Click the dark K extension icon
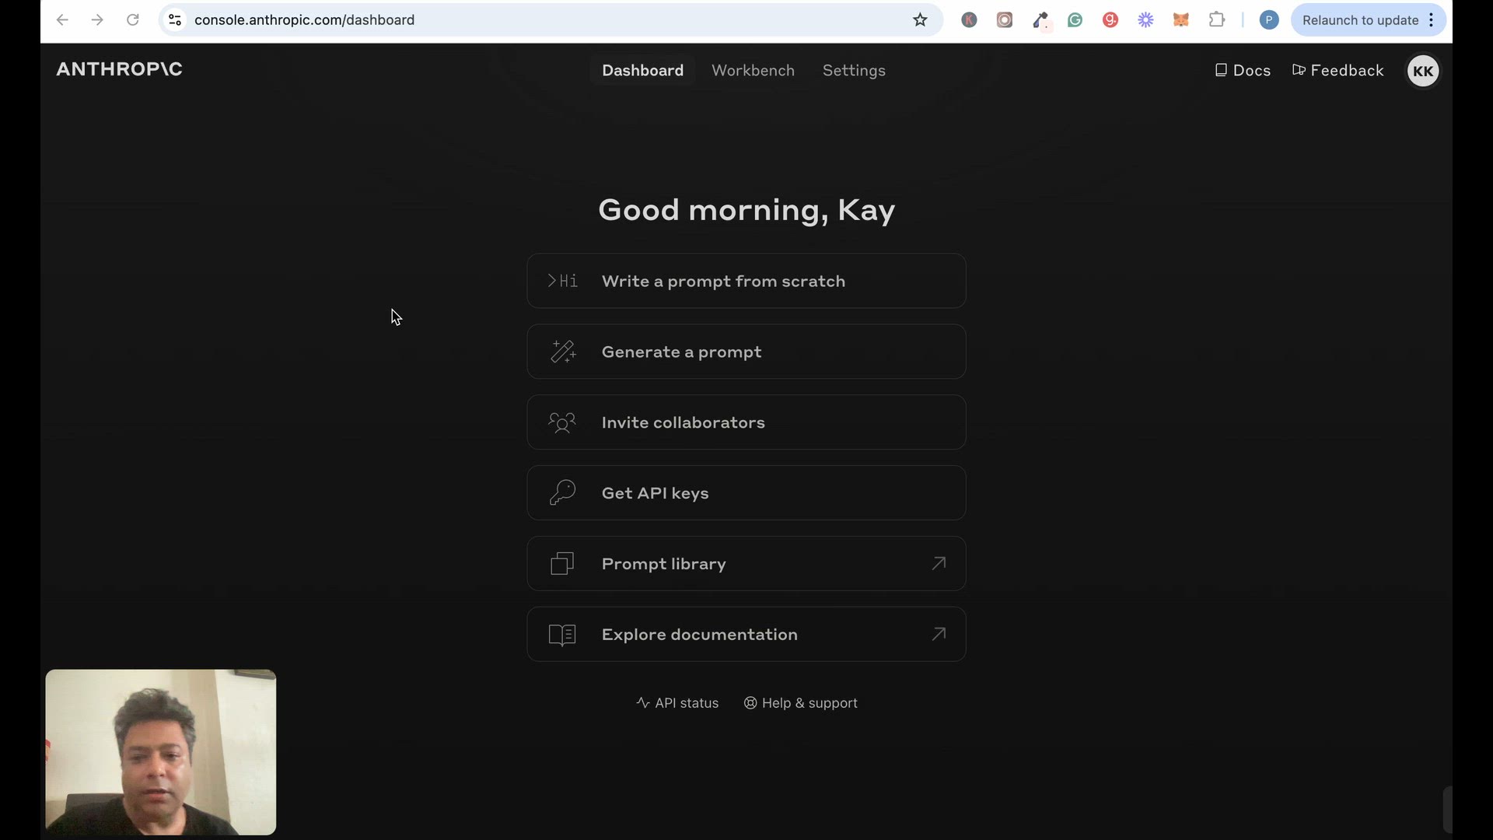The image size is (1493, 840). pos(969,20)
